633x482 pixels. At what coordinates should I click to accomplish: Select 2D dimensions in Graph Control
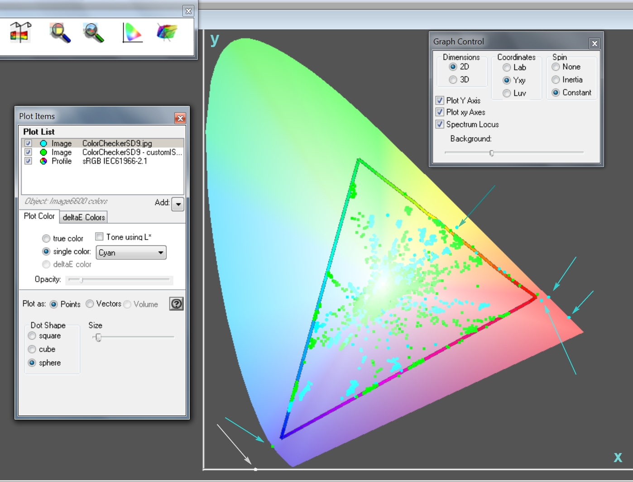(453, 67)
